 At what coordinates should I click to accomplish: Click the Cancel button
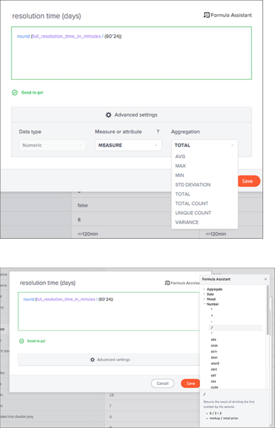[163, 384]
